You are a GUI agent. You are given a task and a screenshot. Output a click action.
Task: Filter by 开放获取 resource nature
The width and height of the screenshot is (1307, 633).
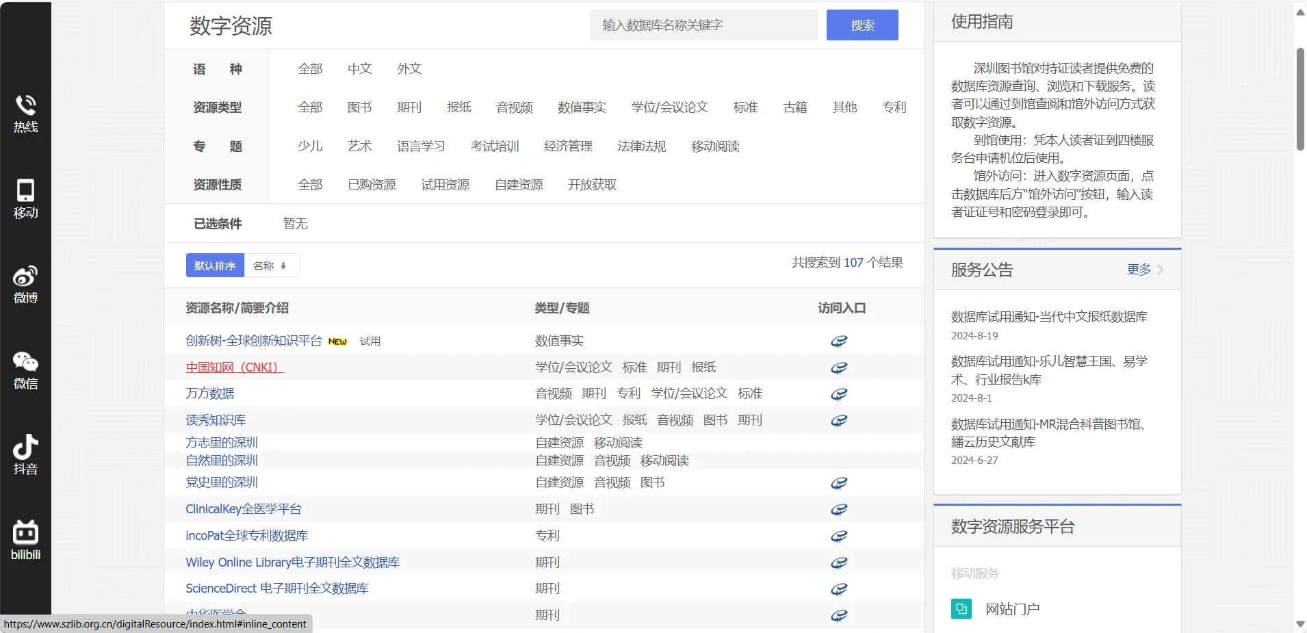[x=593, y=184]
